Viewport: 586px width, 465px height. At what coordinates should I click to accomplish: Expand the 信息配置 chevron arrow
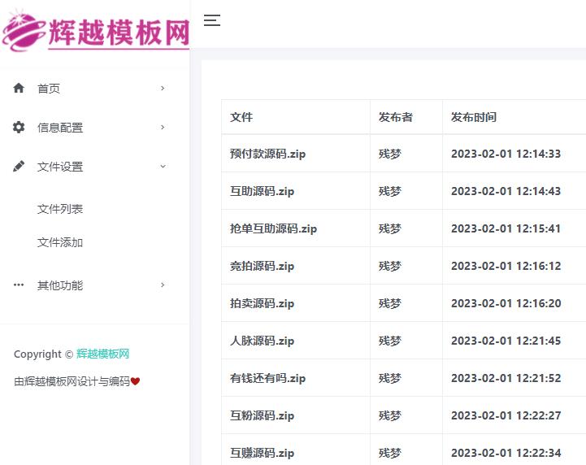tap(163, 127)
